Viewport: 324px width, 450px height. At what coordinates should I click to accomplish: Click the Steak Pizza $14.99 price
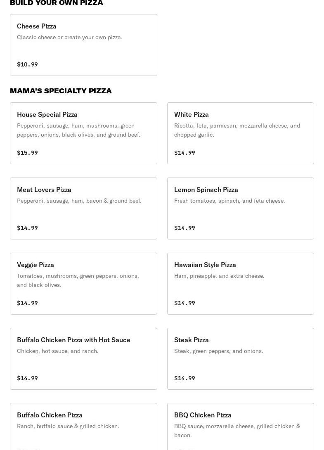[184, 378]
